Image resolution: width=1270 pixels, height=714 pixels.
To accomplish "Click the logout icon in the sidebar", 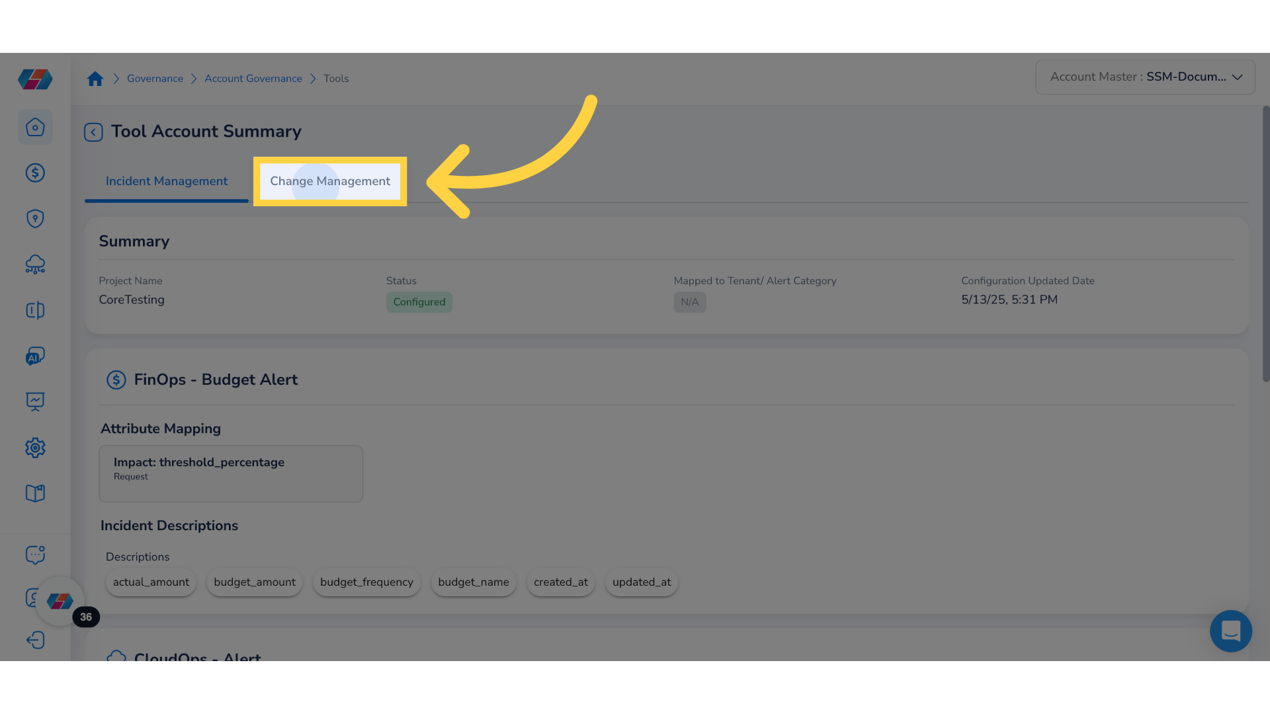I will [x=35, y=640].
